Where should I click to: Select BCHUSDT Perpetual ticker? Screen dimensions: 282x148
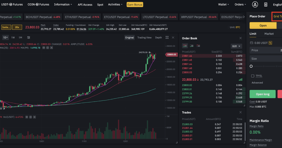pos(43,17)
